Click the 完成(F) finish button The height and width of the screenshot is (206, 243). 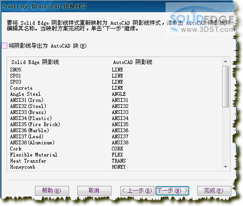click(214, 191)
